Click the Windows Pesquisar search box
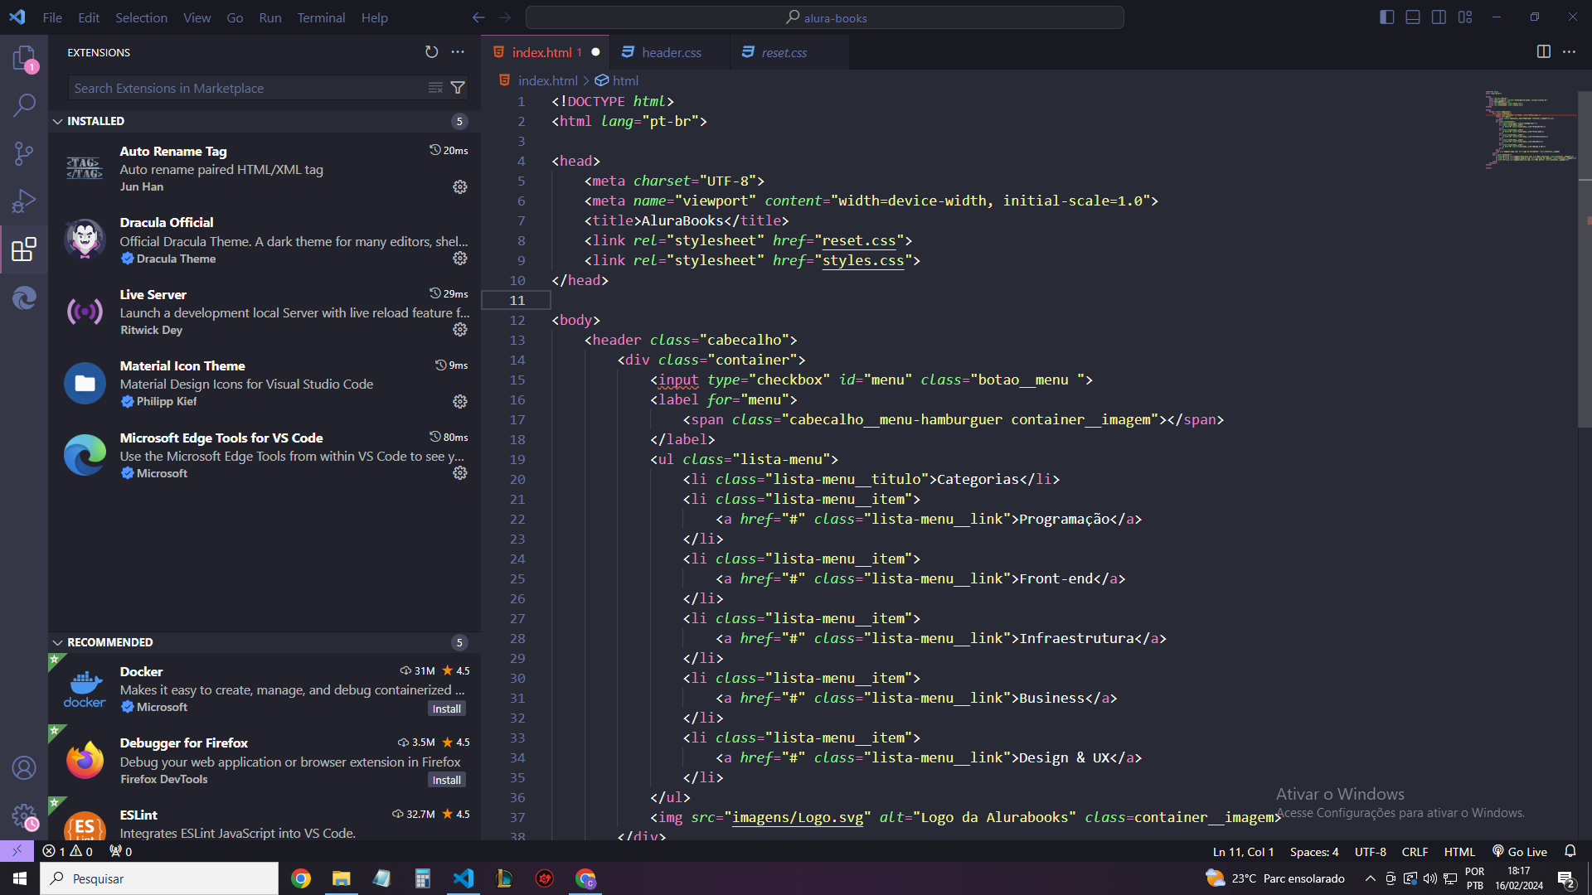Viewport: 1592px width, 895px height. point(159,878)
